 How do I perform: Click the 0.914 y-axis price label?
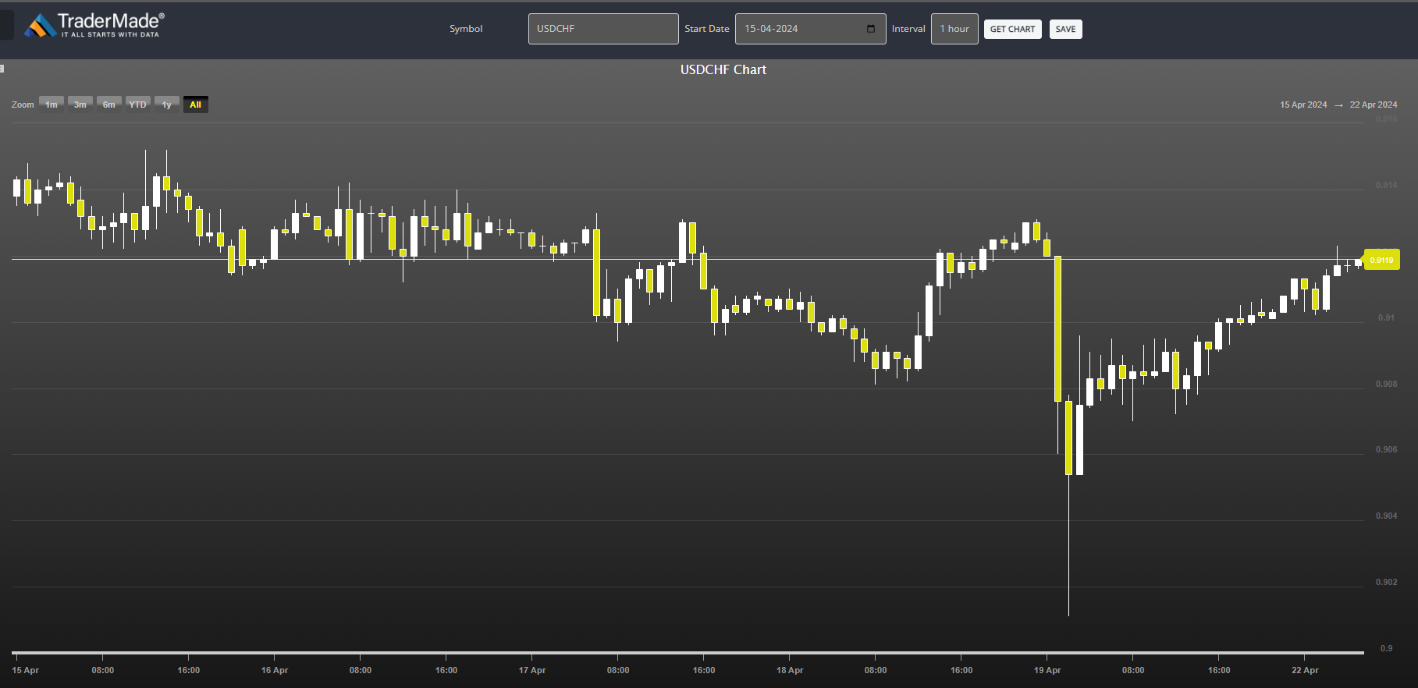pyautogui.click(x=1386, y=185)
